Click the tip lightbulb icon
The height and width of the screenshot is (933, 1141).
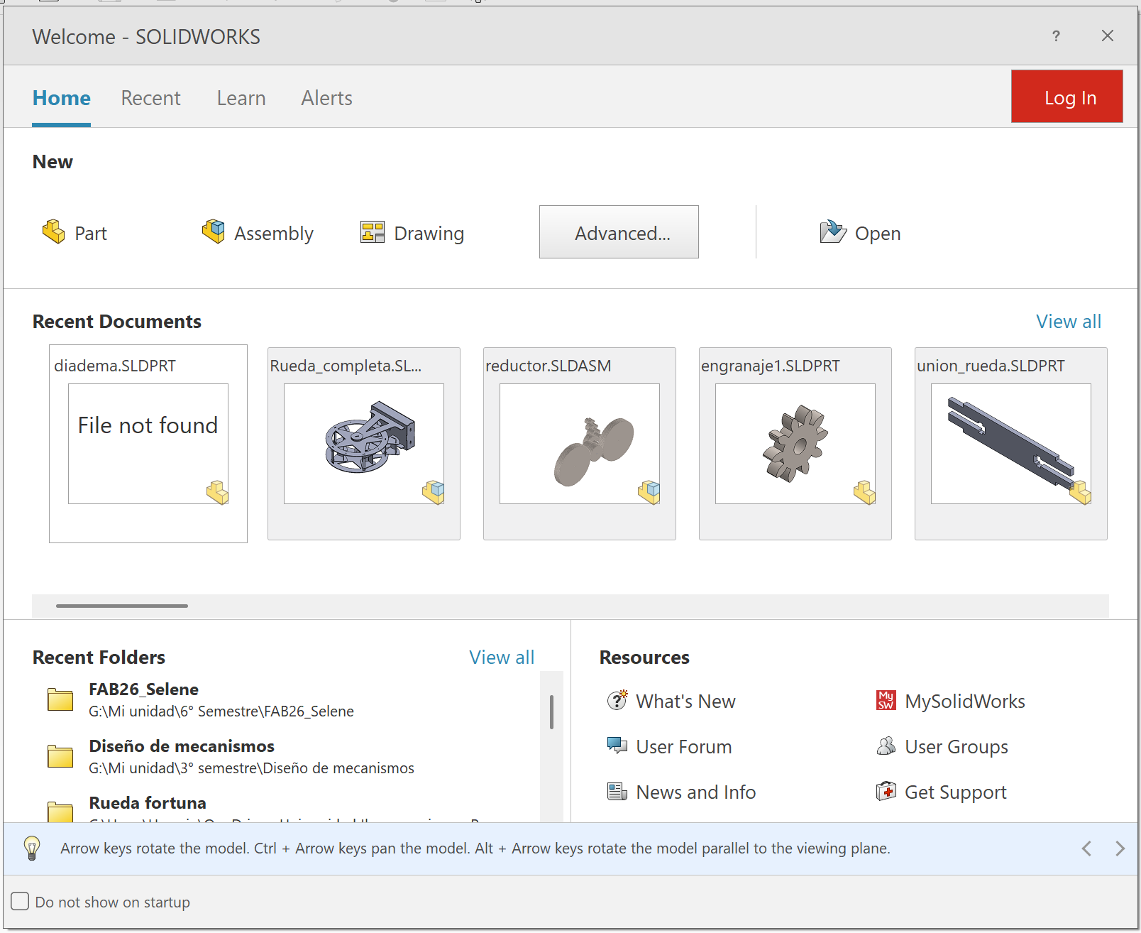tap(32, 849)
